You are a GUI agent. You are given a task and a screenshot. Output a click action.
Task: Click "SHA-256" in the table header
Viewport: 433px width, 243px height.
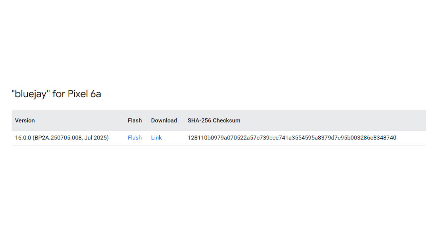[199, 120]
